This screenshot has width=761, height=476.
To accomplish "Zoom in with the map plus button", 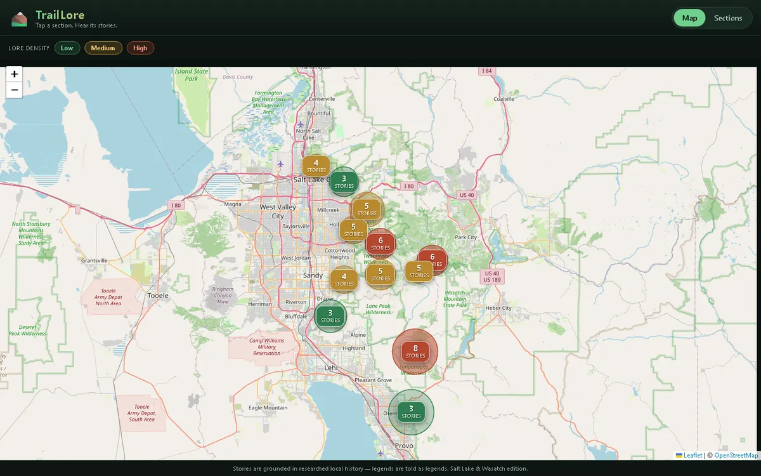I will point(15,74).
